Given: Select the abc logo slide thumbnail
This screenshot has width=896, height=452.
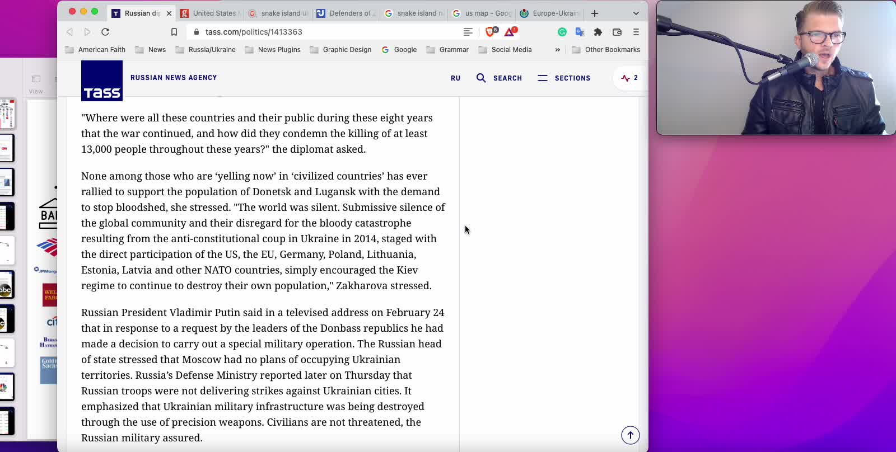Looking at the screenshot, I should (x=7, y=285).
